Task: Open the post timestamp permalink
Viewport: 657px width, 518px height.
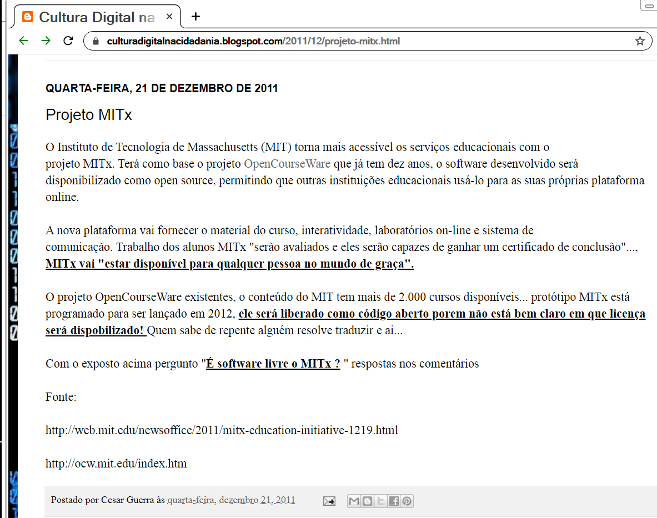Action: click(231, 500)
